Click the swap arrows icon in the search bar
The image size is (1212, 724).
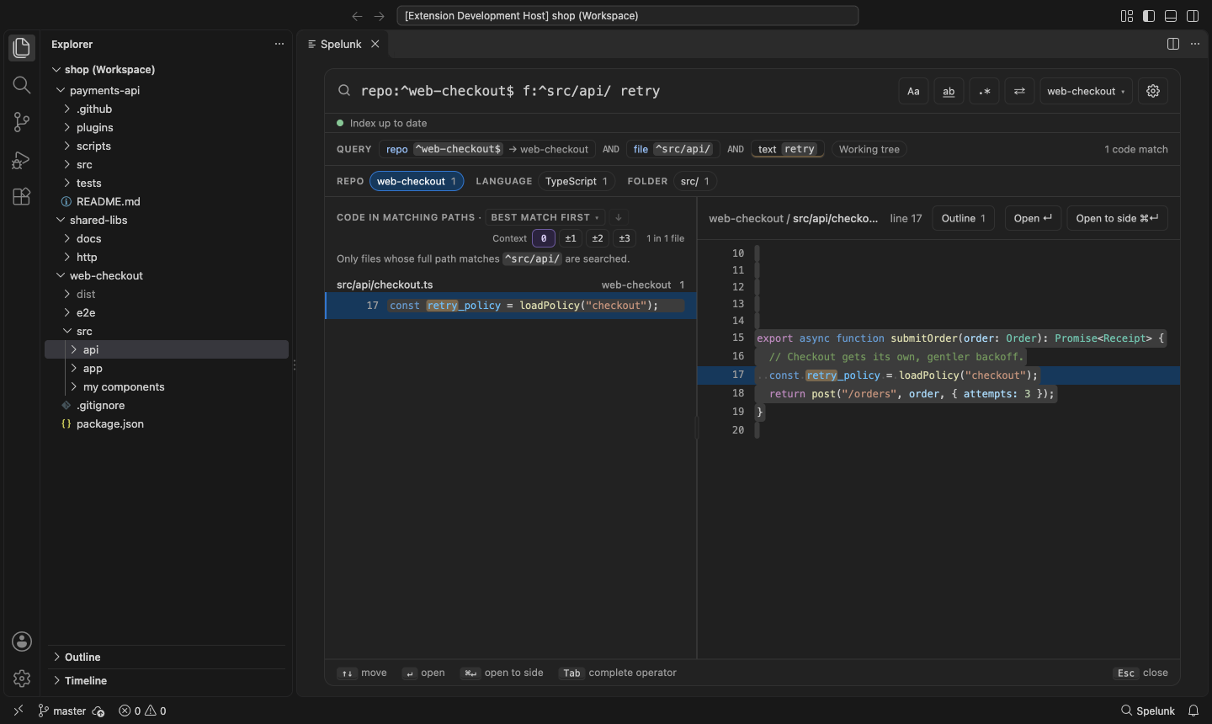click(x=1019, y=91)
